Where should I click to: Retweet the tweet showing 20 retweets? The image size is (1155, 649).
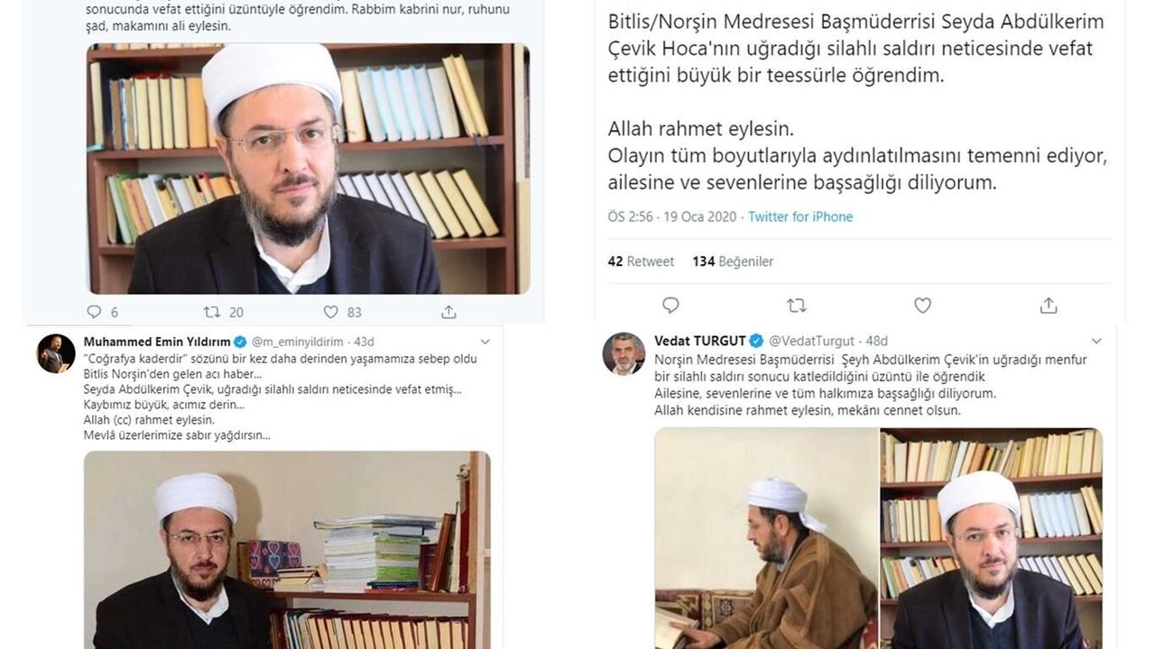pyautogui.click(x=212, y=312)
